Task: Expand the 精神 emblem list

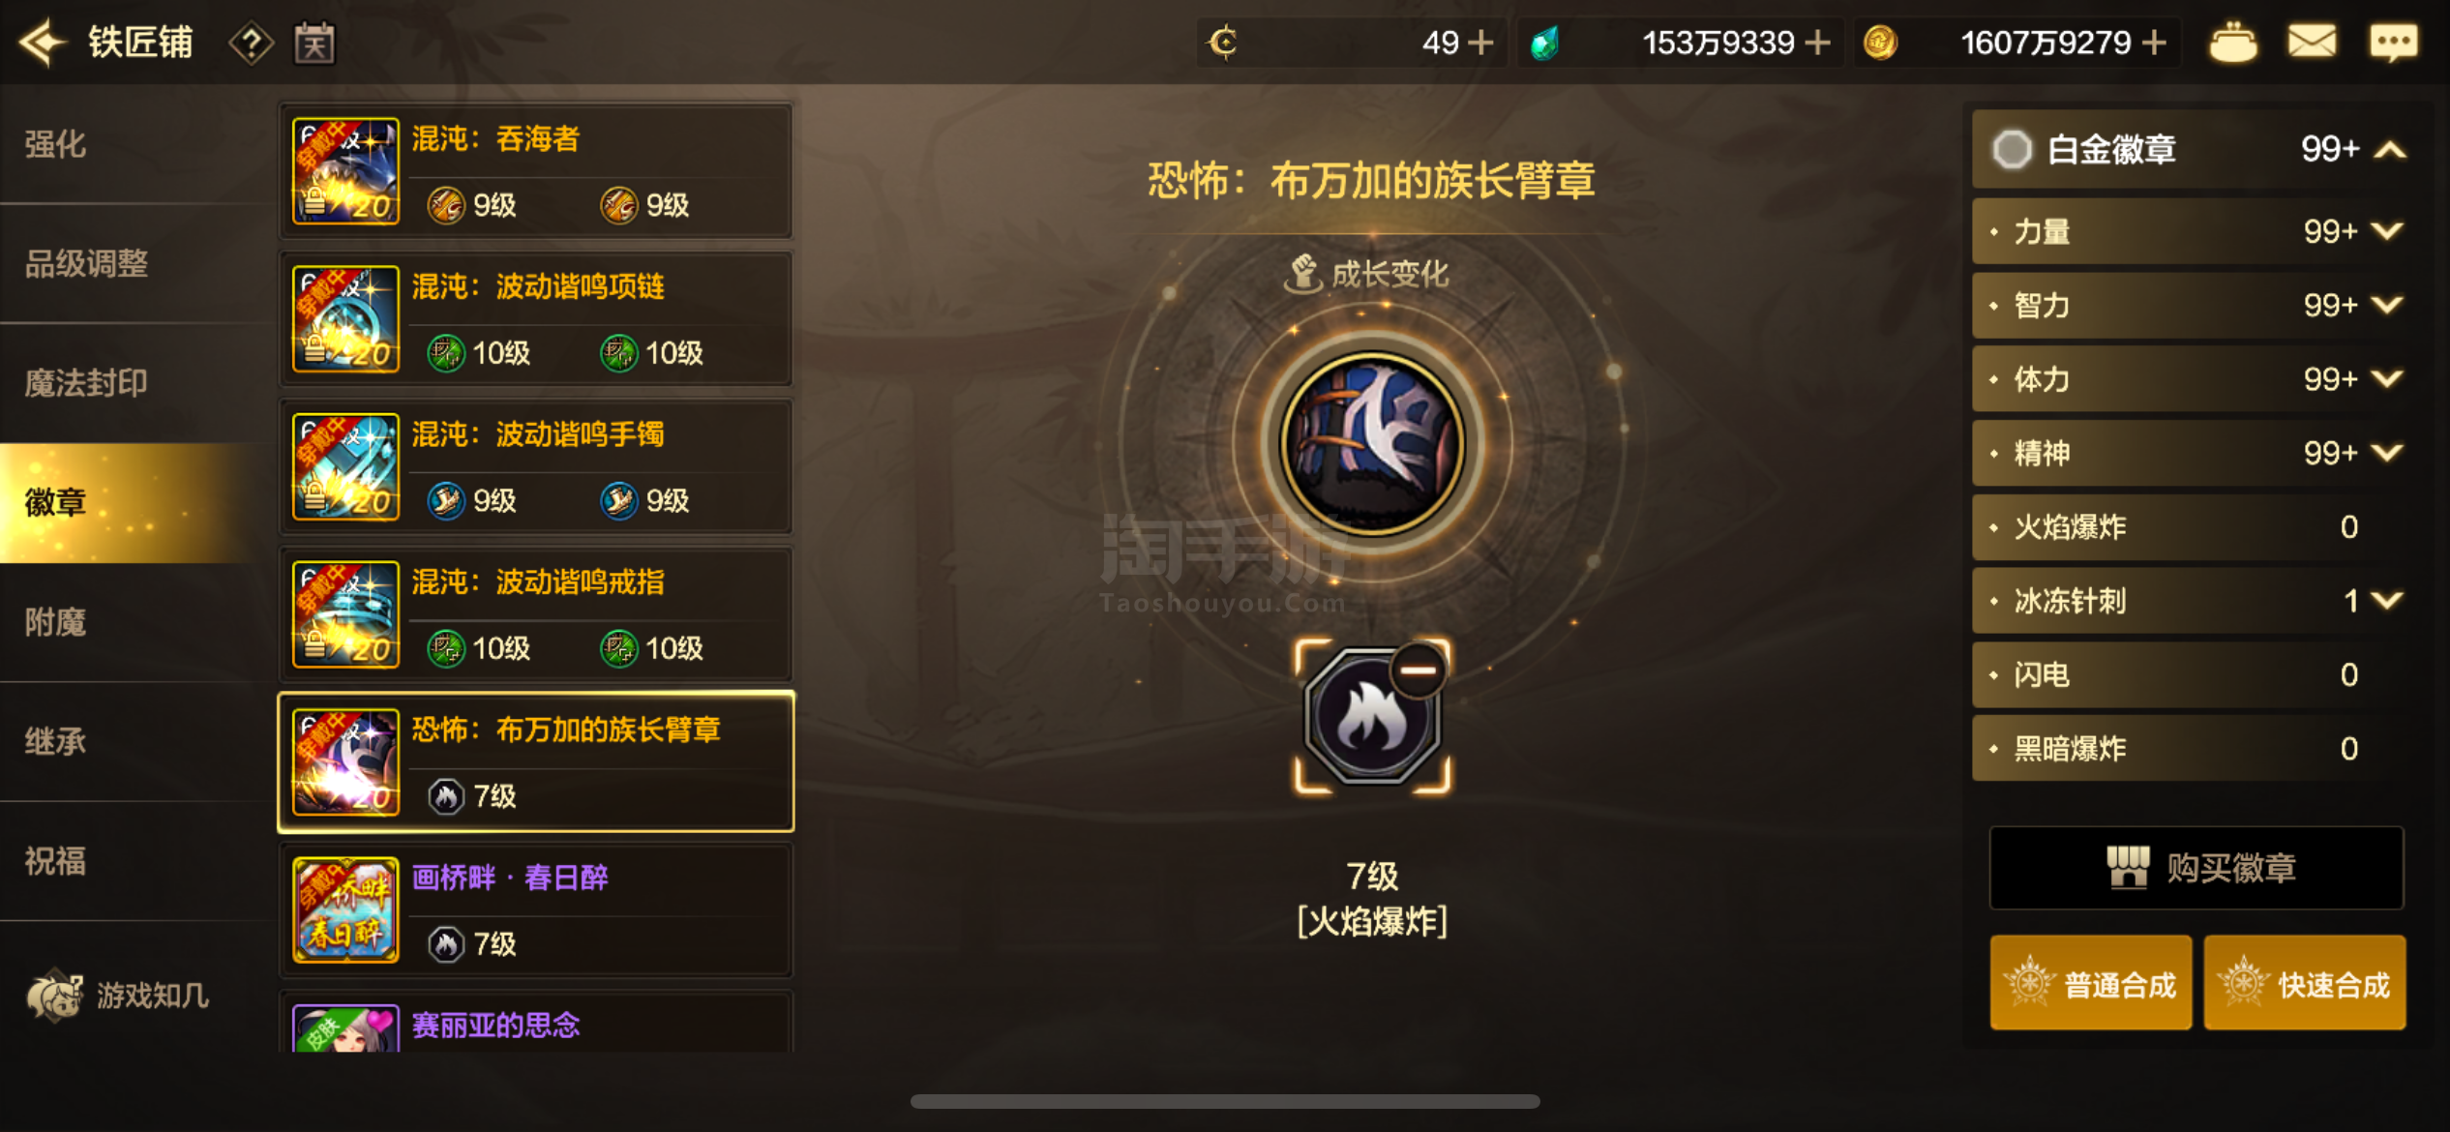Action: 2388,453
